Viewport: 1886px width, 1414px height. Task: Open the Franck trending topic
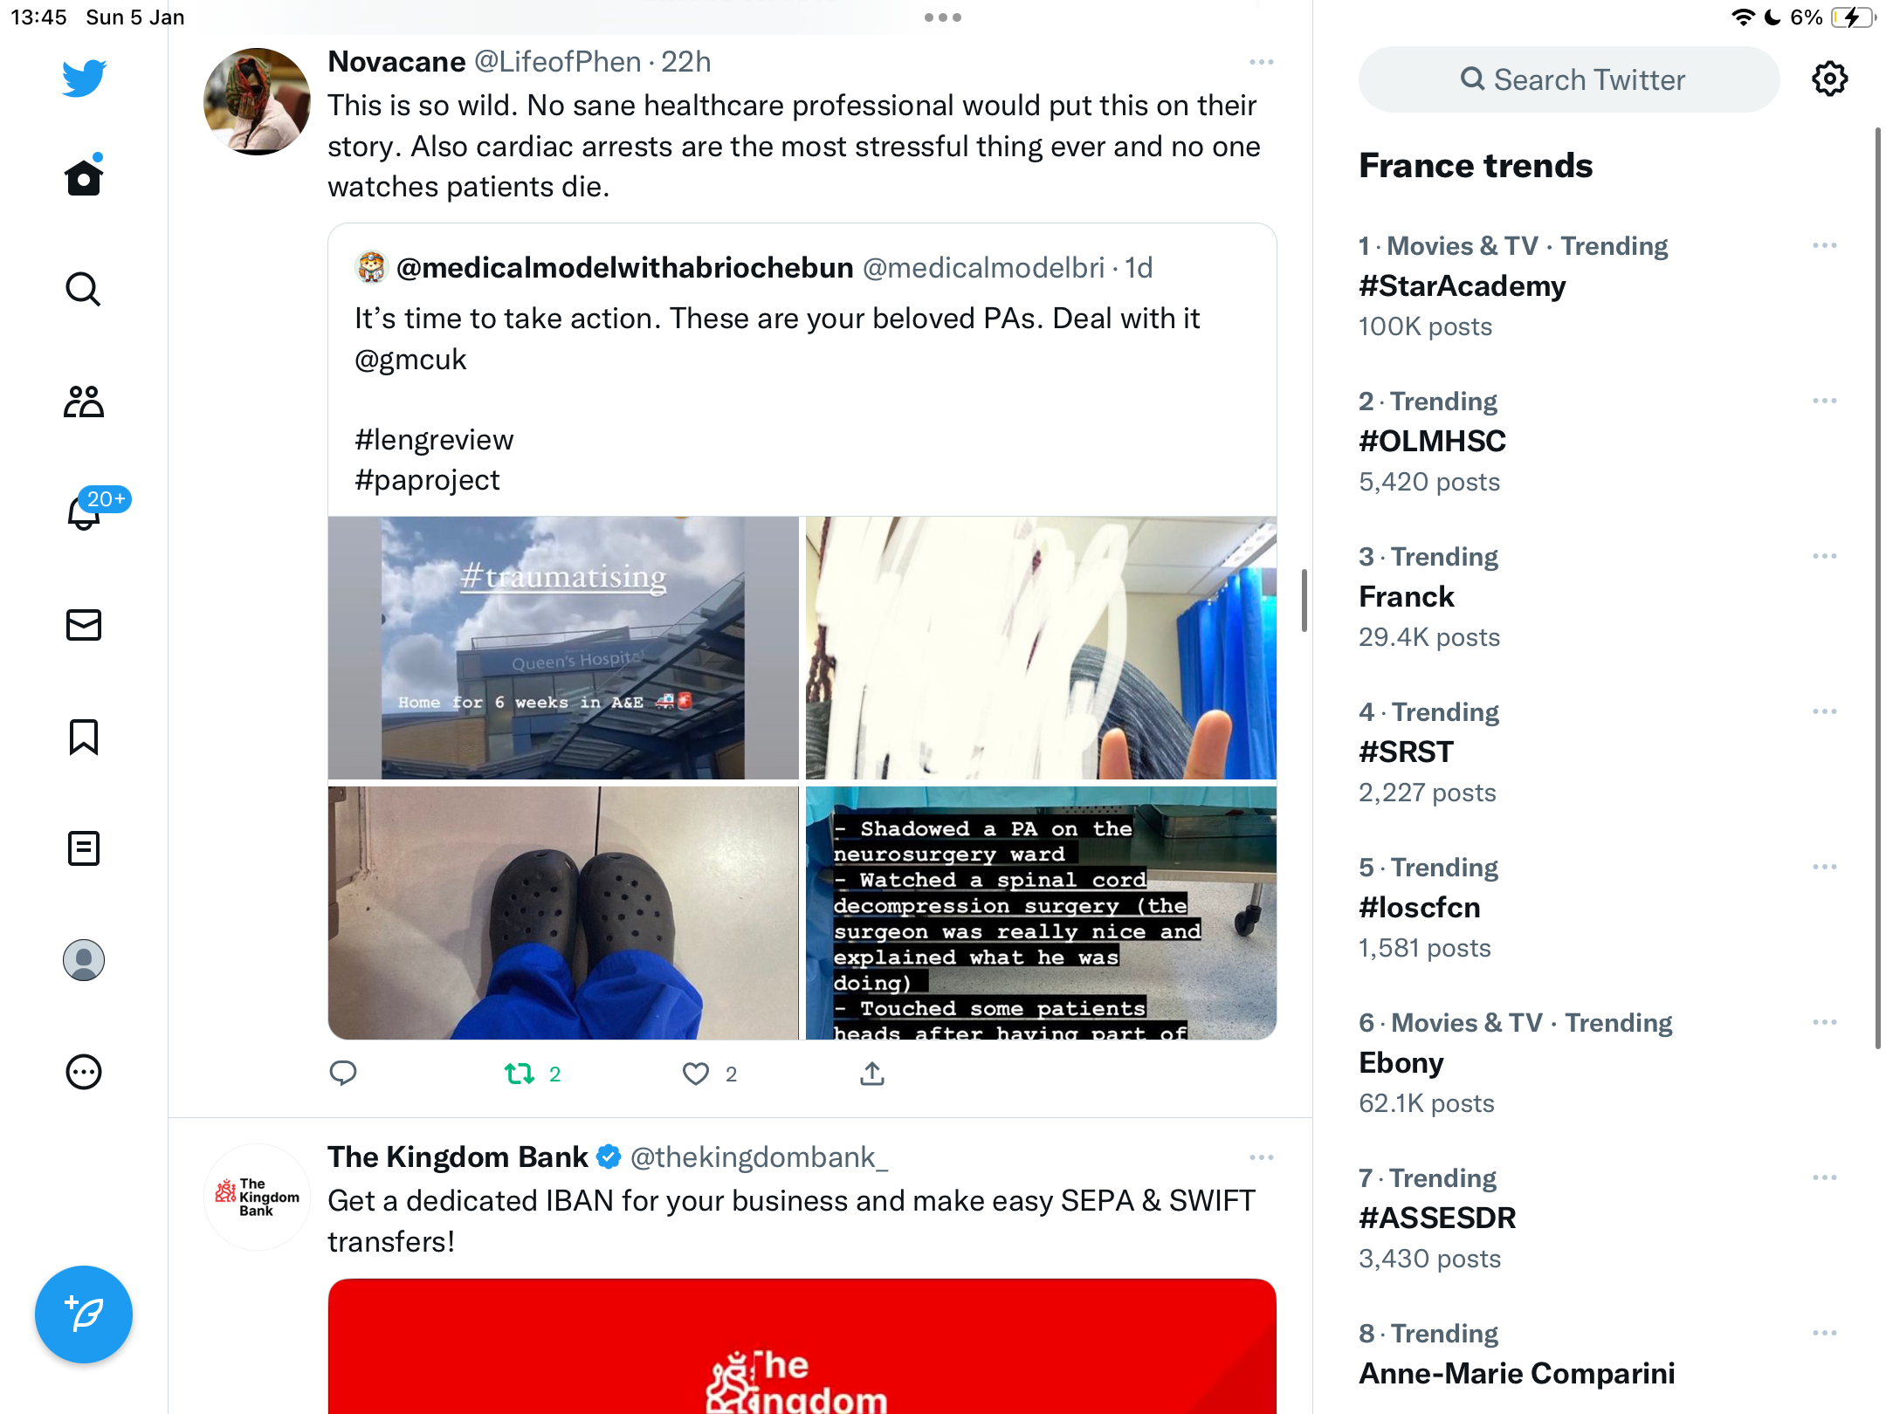1406,596
